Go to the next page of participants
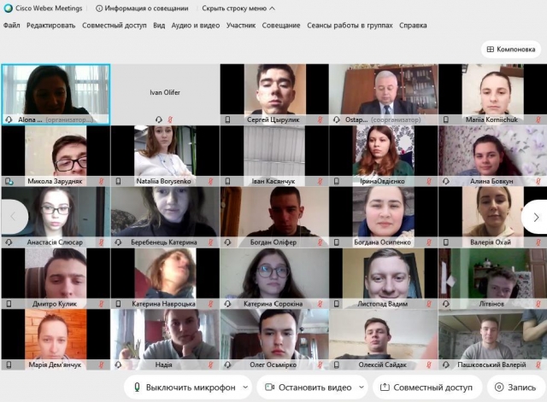 (x=536, y=217)
